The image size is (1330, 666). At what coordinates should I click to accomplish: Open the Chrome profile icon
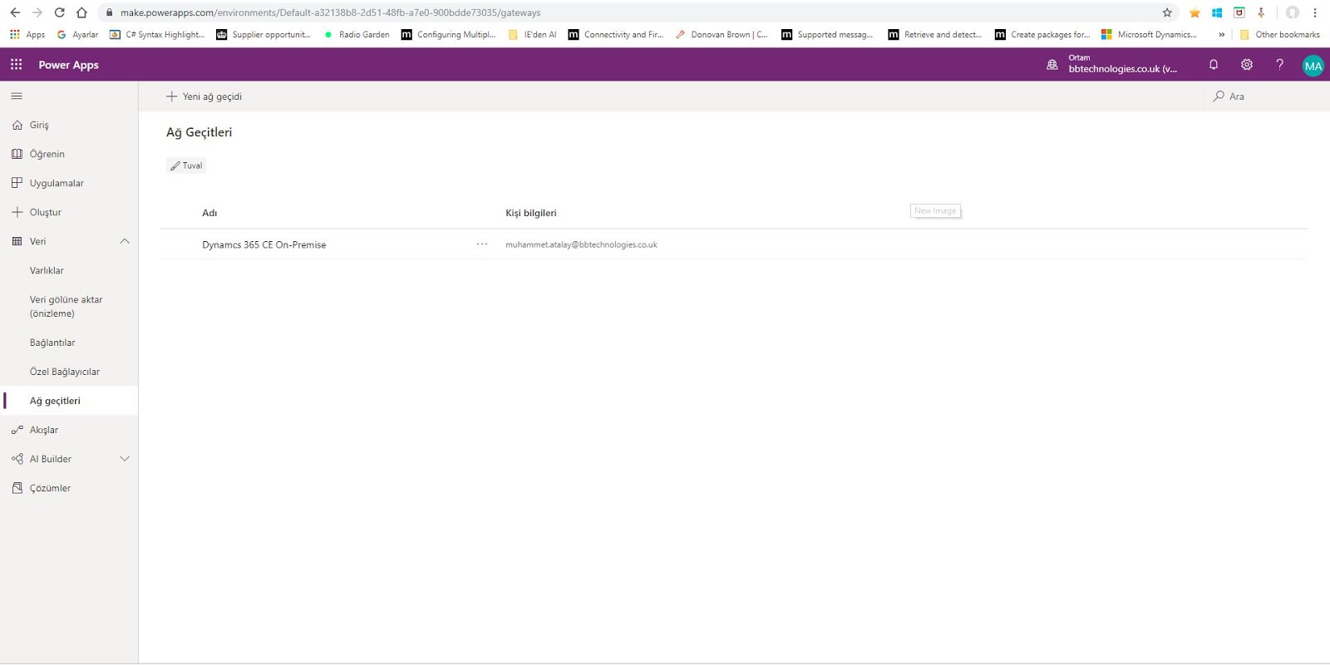[x=1293, y=12]
